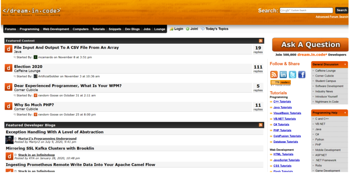
Task: Open the C++ Tutorials link
Action: point(282,102)
